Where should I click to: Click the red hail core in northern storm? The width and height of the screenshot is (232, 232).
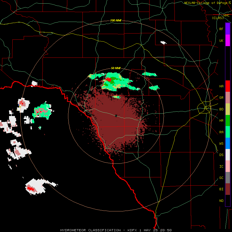109,80
